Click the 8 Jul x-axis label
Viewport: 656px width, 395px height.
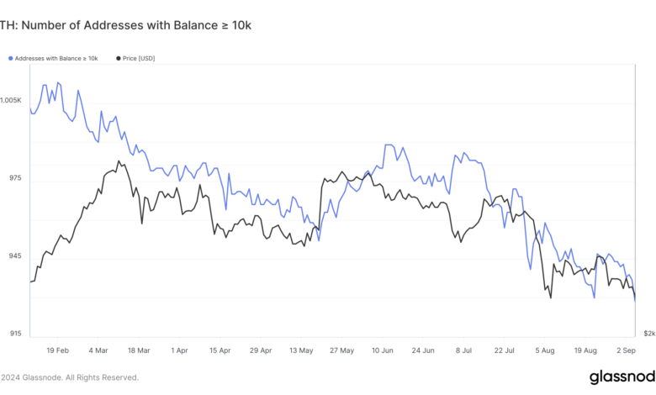(x=463, y=350)
